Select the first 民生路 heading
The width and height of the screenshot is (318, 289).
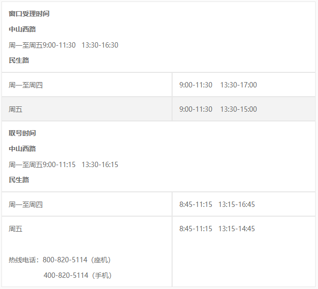19,60
